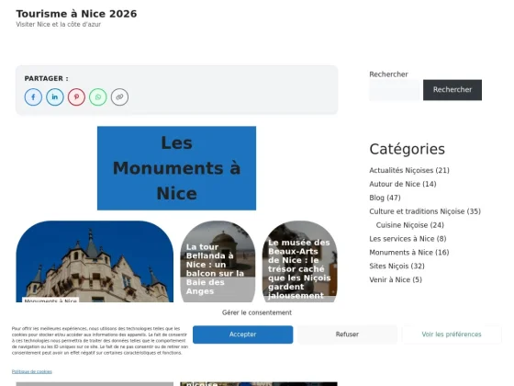The width and height of the screenshot is (514, 386).
Task: Share the page on LinkedIn
Action: click(55, 97)
